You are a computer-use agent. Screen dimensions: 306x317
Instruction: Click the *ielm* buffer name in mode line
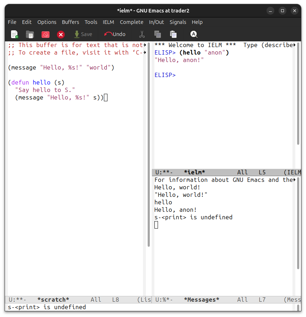pyautogui.click(x=194, y=172)
